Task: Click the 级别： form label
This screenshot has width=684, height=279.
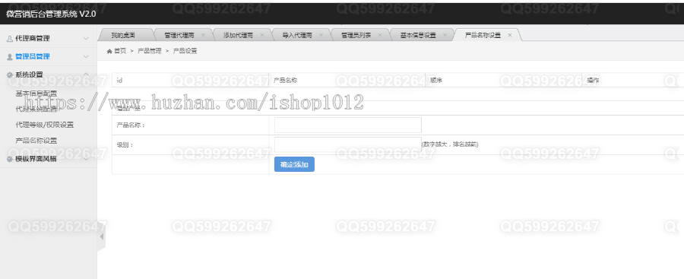Action: [x=125, y=145]
